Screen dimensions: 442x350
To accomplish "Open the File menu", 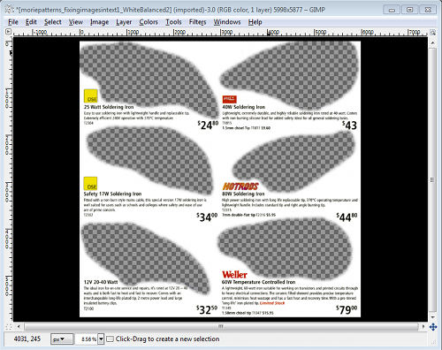I will coord(13,22).
